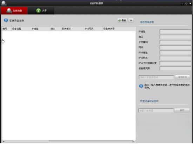Viewport: 193px width, 144px height.
Task: Open the 关于 About tab
Action: (x=41, y=11)
